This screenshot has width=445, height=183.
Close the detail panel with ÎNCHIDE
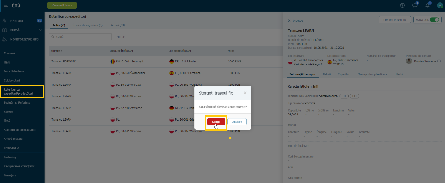[296, 21]
